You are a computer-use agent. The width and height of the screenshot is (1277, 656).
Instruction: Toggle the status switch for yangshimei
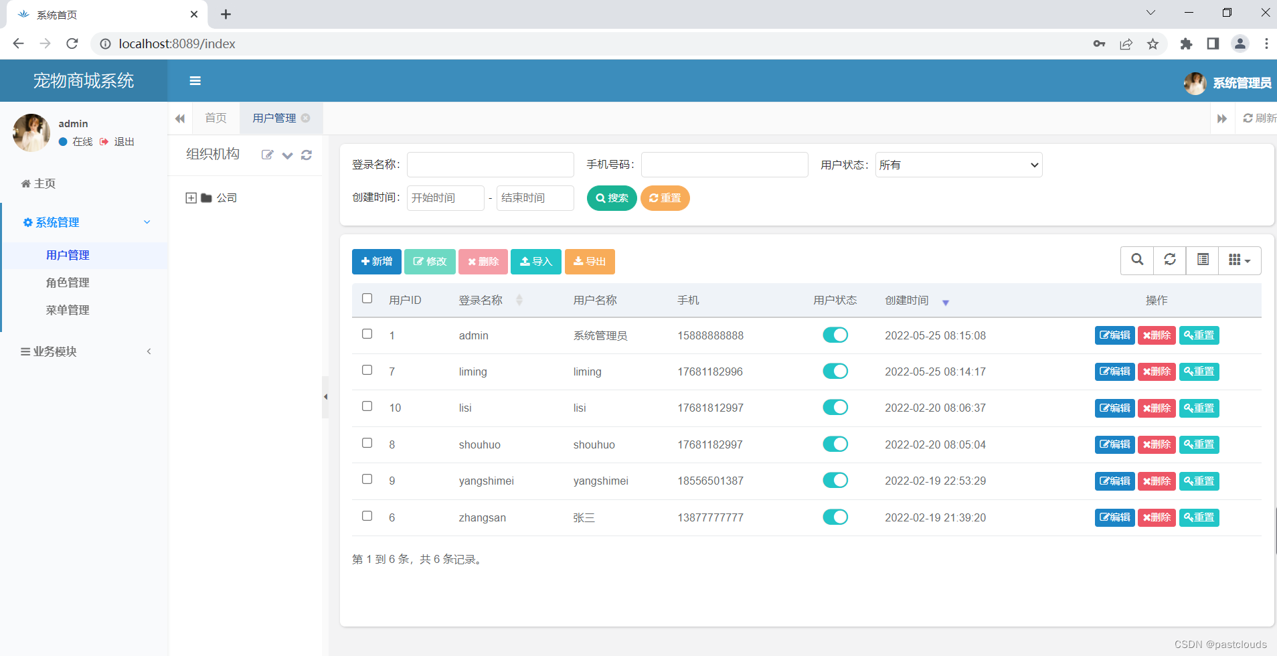point(835,481)
